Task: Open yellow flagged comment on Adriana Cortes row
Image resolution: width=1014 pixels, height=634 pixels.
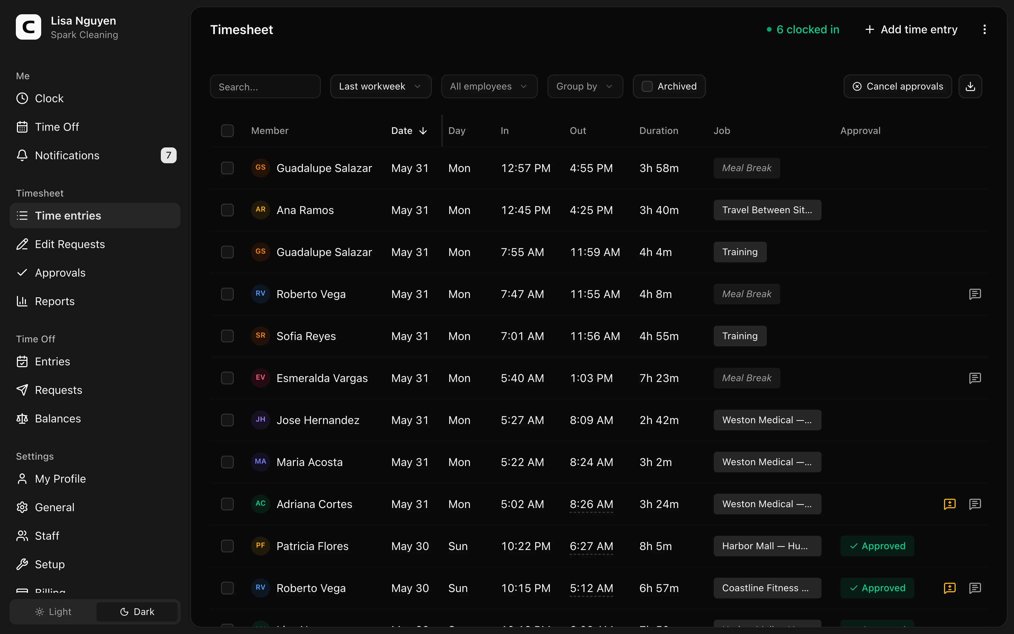Action: [x=950, y=504]
